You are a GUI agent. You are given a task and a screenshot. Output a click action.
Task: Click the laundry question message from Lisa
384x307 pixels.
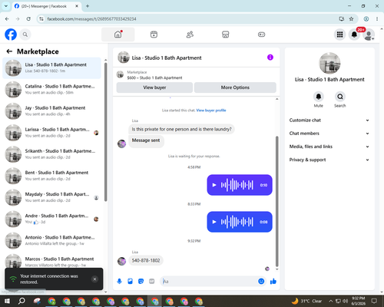click(x=181, y=129)
